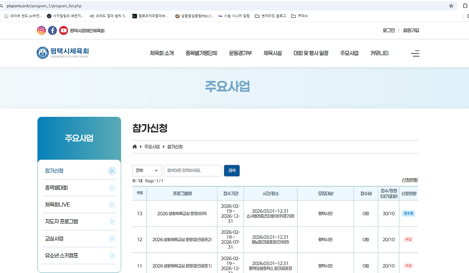Open the 체육시설 menu
The width and height of the screenshot is (469, 273).
coord(273,53)
